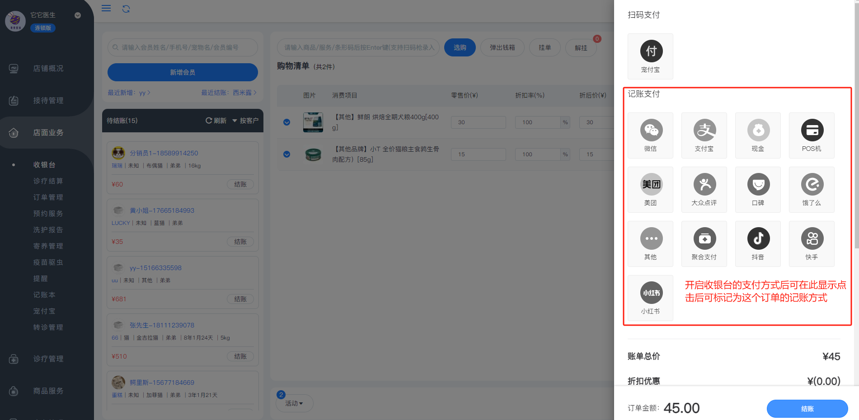Screen dimensions: 859x420
Task: Select 抖音 payment option
Action: click(758, 244)
